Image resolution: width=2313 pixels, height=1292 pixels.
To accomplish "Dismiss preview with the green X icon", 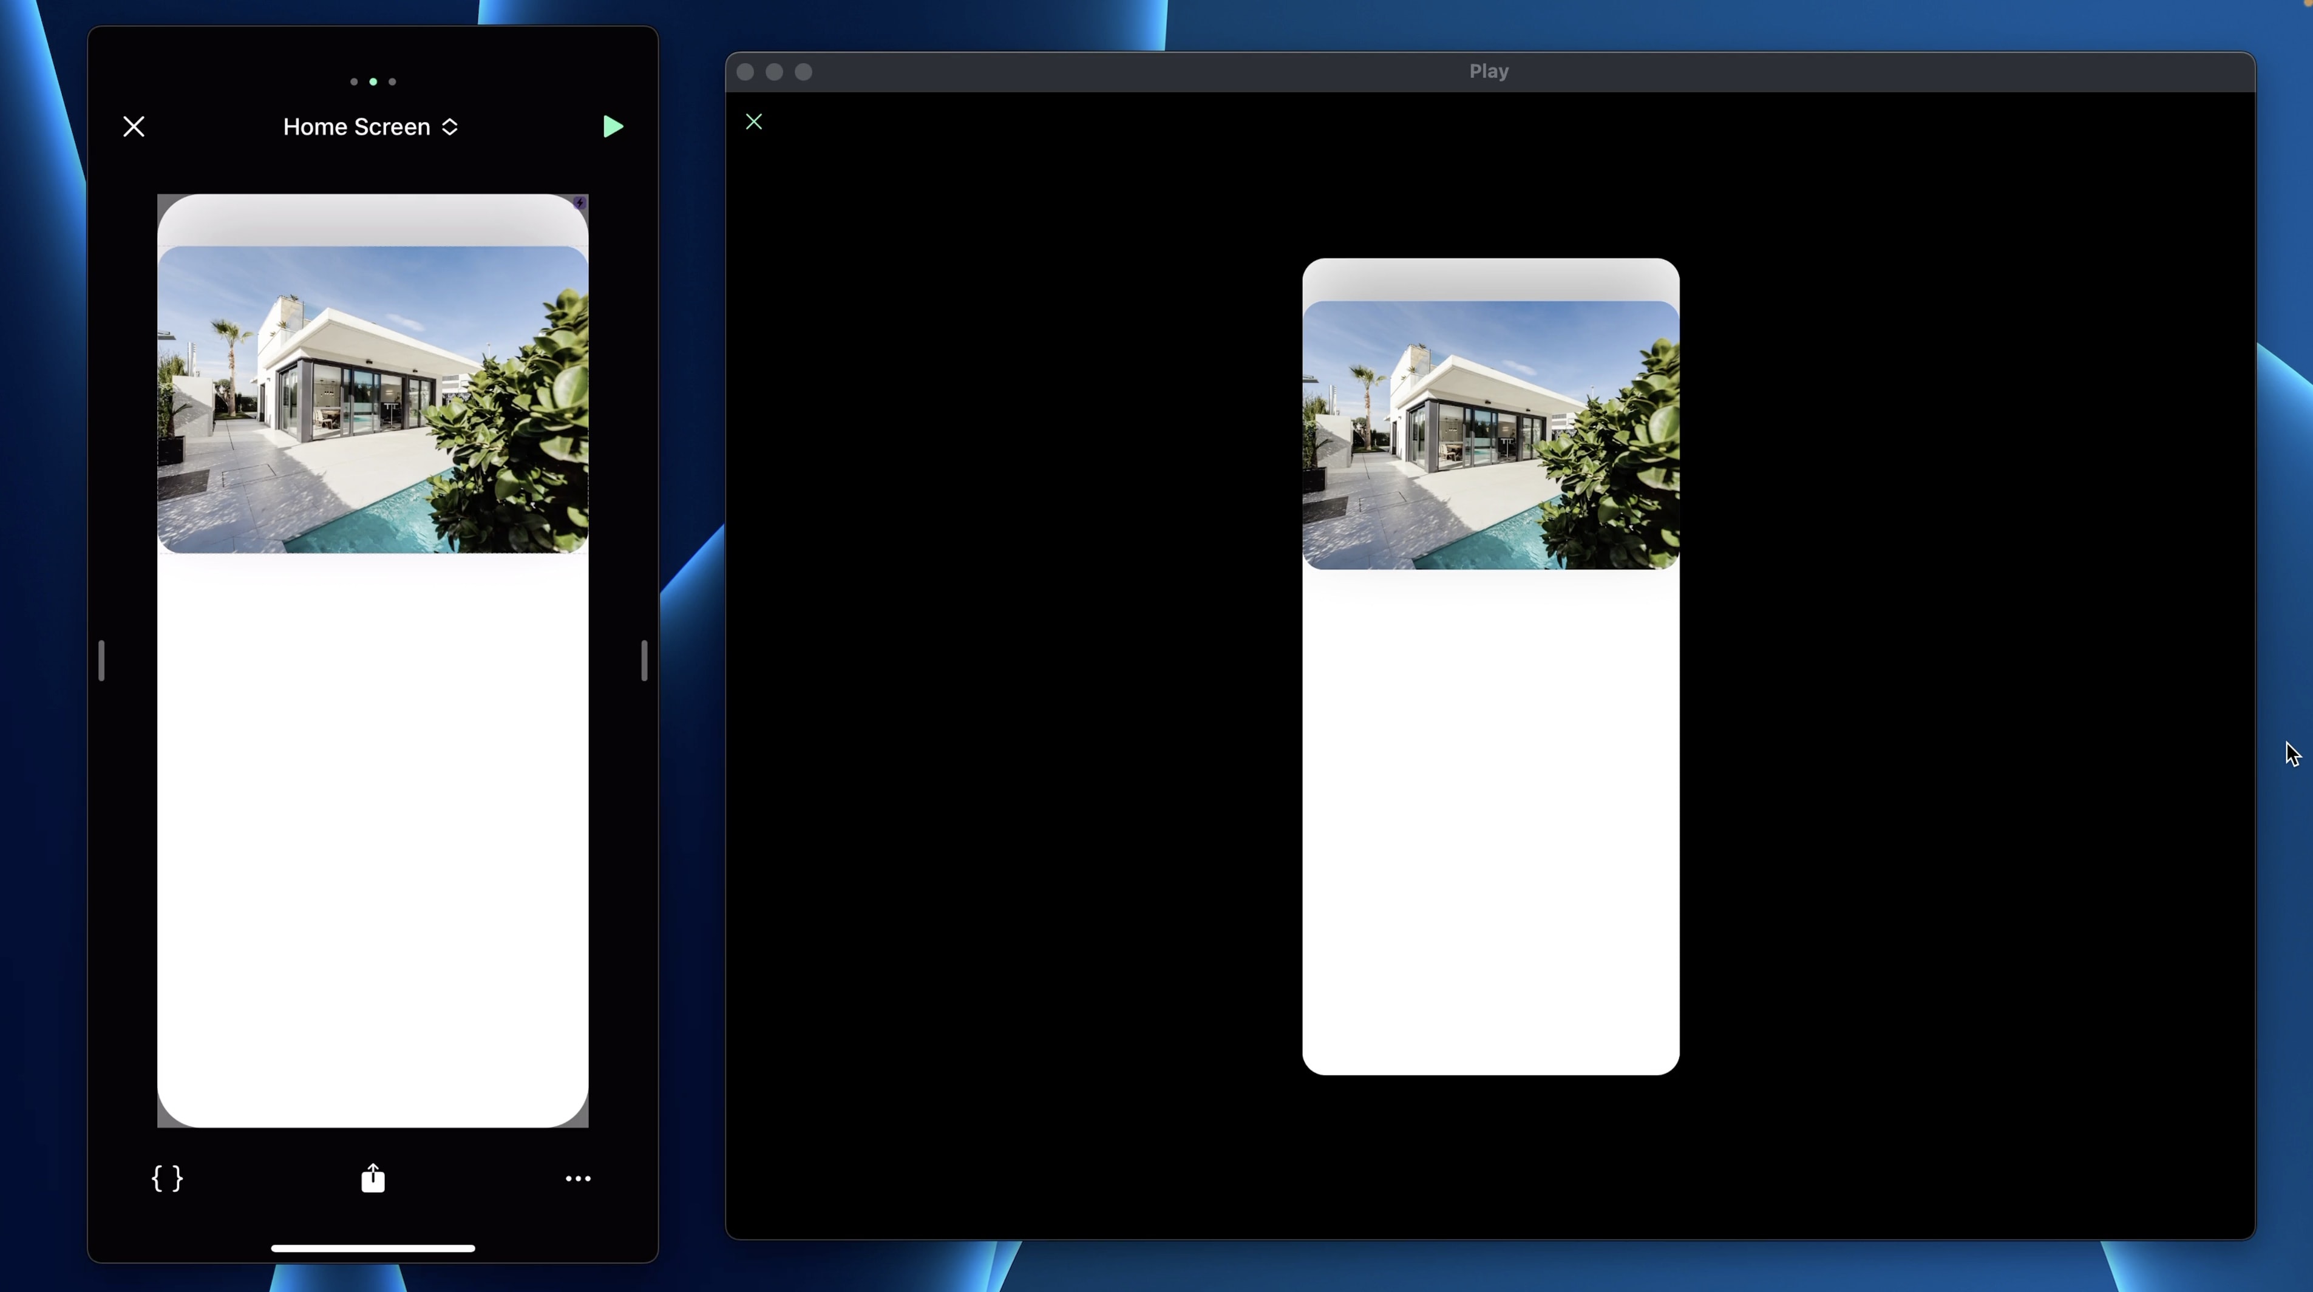I will coord(753,122).
